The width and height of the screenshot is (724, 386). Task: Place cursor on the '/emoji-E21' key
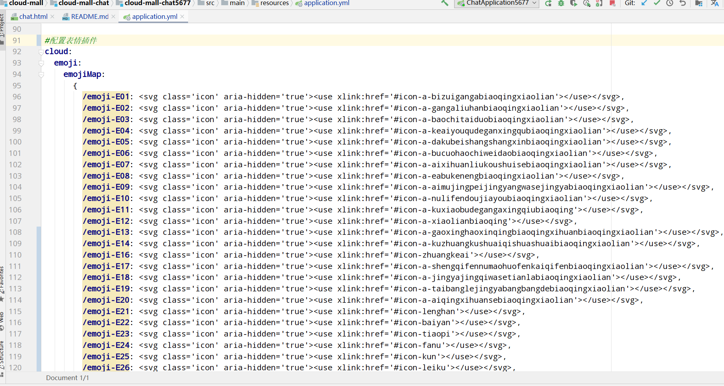106,311
